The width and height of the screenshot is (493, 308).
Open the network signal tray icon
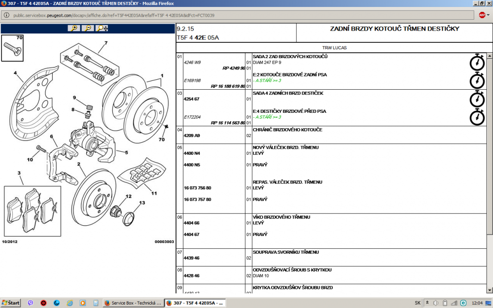click(454, 303)
